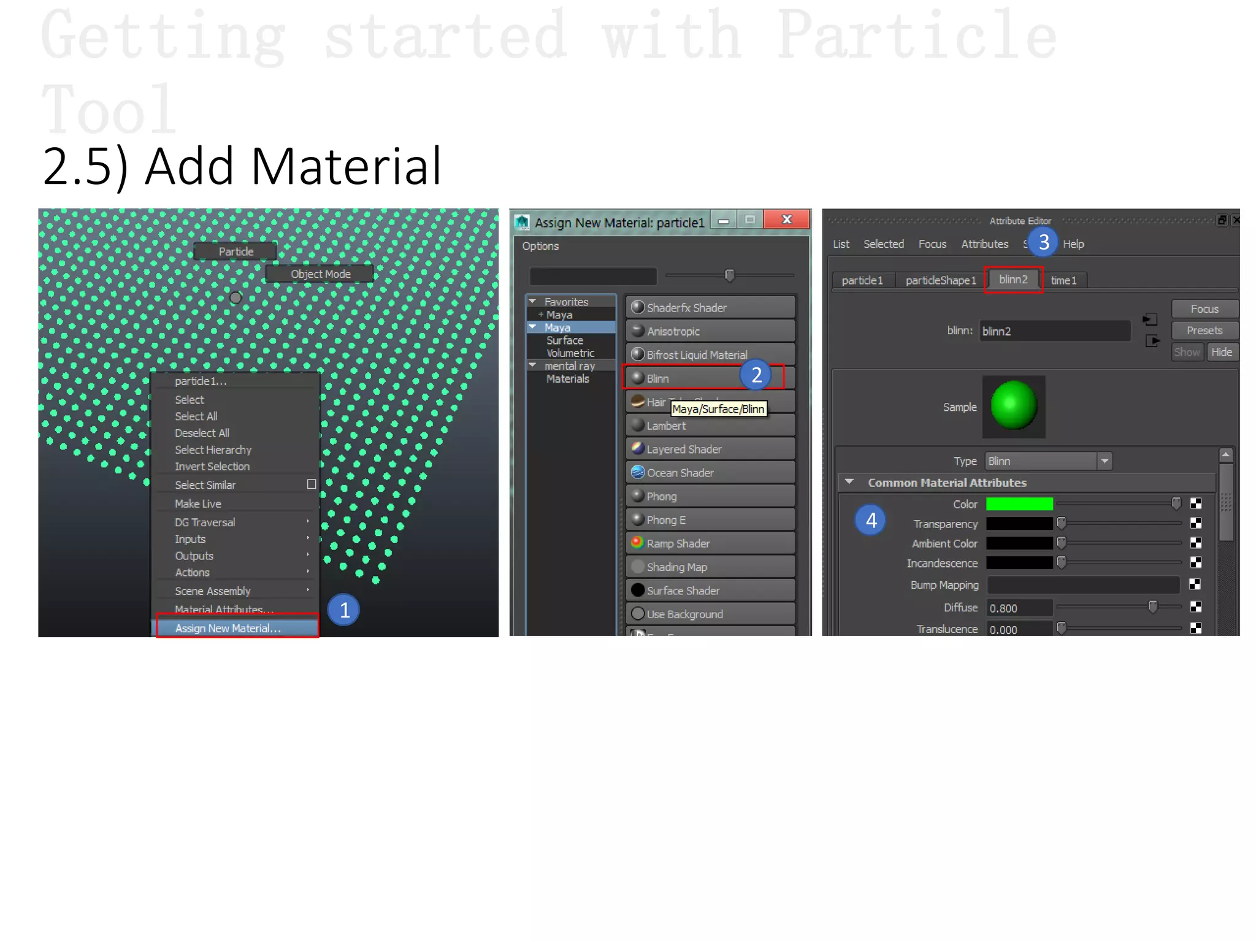Switch to the particle1 tab

tap(862, 280)
